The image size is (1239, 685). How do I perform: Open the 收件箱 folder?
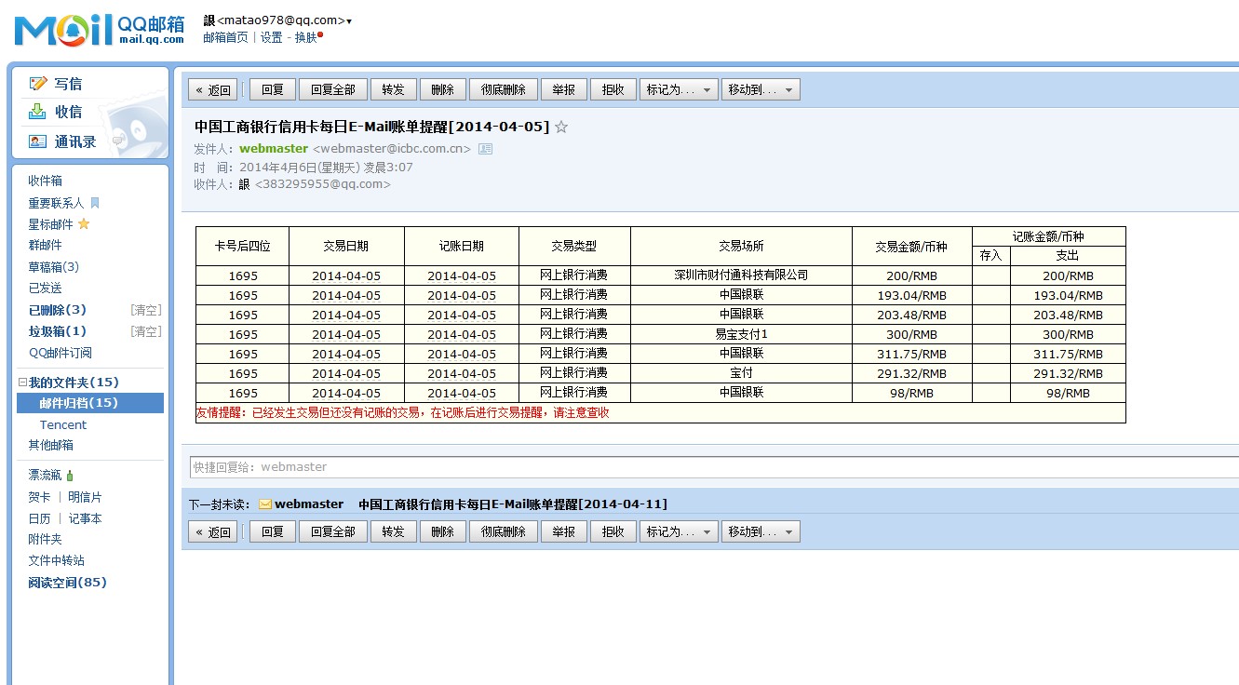pos(45,181)
